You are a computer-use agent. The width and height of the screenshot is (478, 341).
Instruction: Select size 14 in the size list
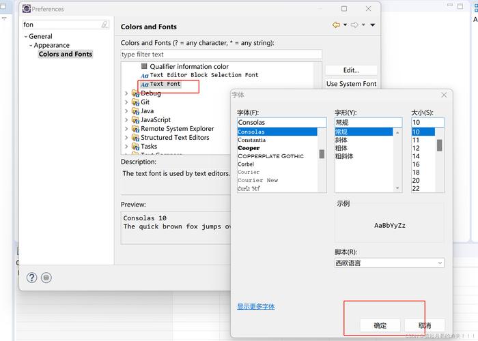(x=416, y=156)
